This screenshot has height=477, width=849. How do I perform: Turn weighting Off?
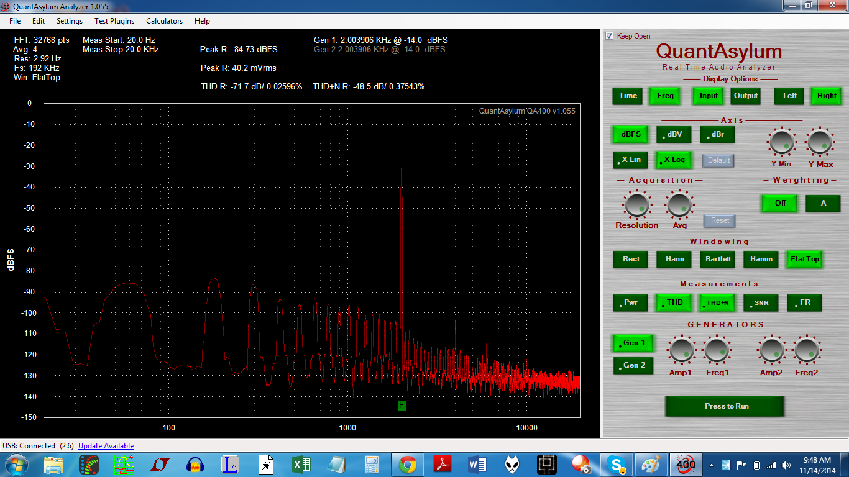point(780,203)
